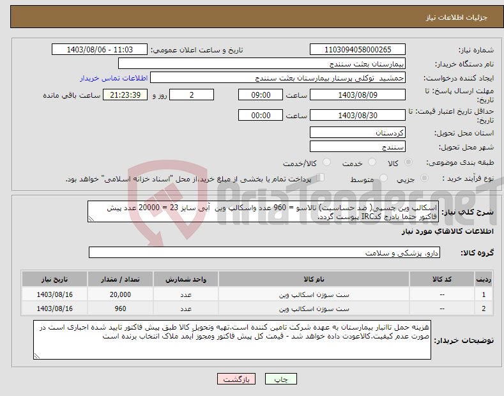Viewport: 504px width, 396px height.
Task: Select the کالا/خدمت radio button
Action: click(x=326, y=162)
